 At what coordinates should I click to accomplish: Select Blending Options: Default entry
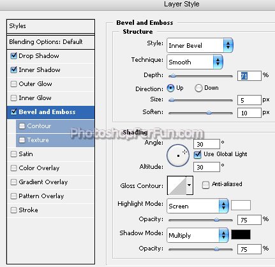click(50, 42)
